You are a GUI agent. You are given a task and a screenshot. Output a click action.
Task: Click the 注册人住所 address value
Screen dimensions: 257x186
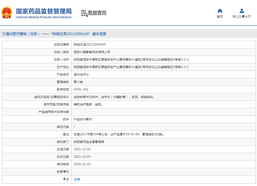click(131, 60)
